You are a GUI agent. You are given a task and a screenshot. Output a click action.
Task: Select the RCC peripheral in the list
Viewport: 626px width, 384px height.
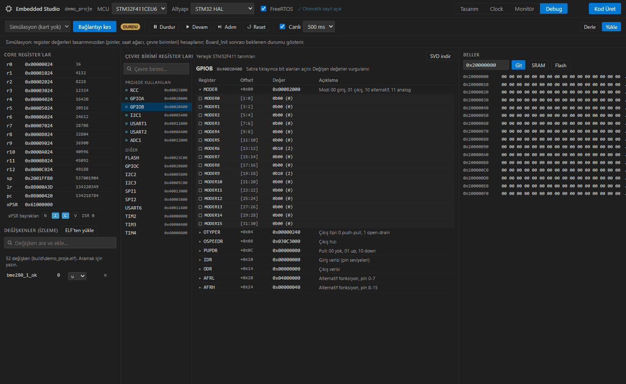[156, 90]
